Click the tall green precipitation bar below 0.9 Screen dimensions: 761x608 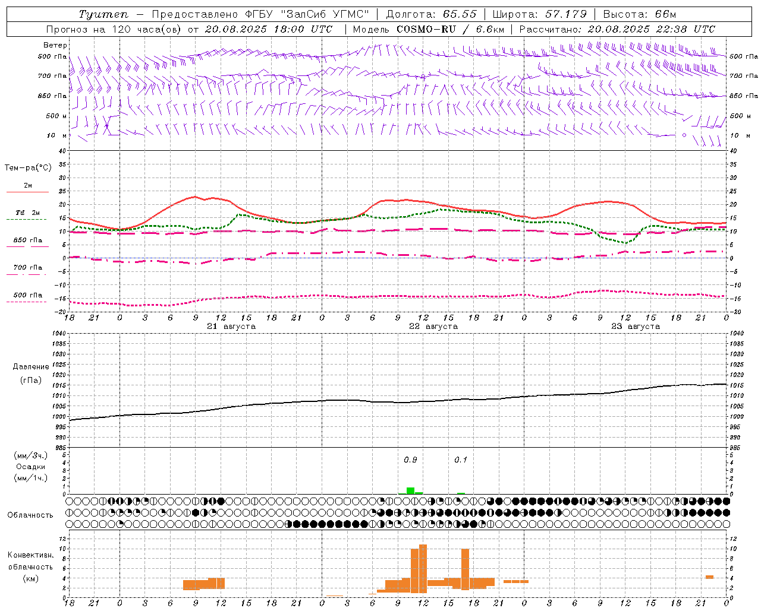coord(410,491)
